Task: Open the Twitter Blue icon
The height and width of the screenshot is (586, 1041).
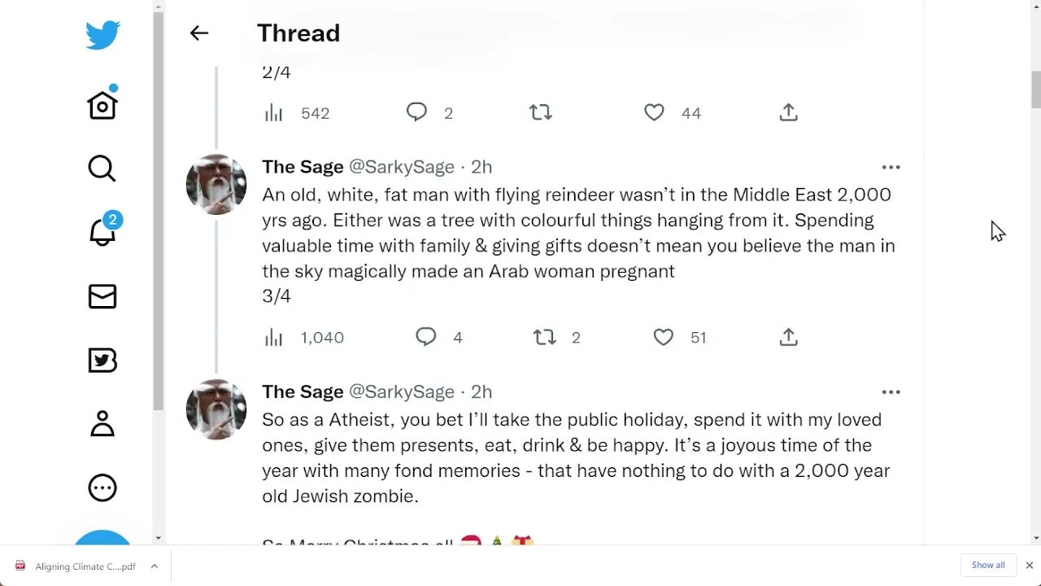Action: click(102, 360)
